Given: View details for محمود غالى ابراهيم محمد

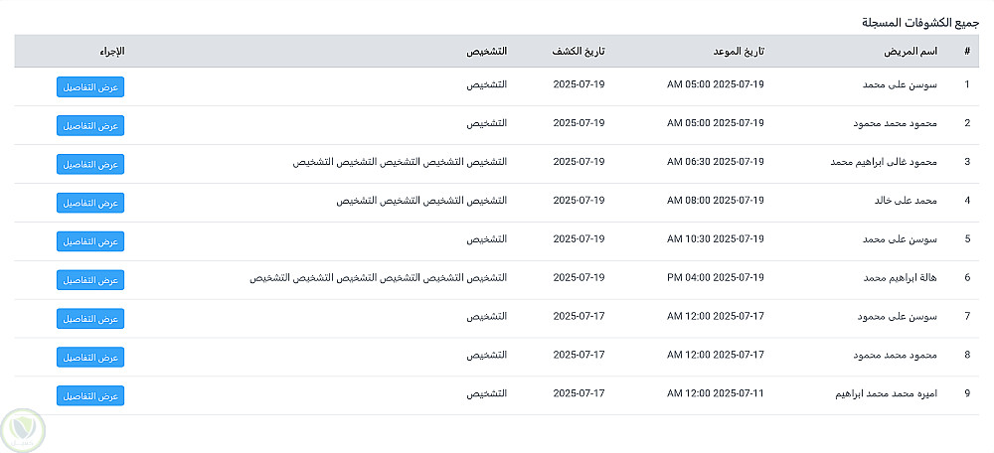Looking at the screenshot, I should [90, 164].
